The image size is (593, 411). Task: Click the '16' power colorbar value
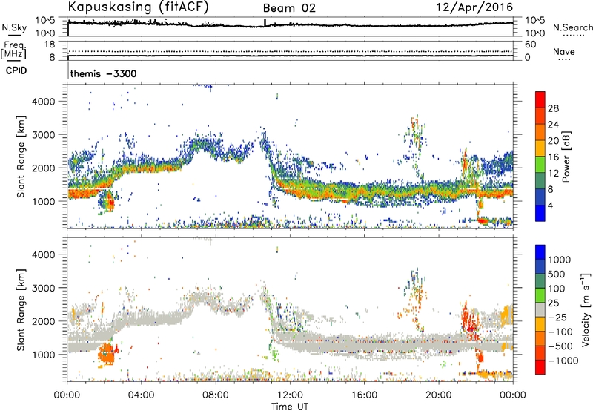click(553, 157)
